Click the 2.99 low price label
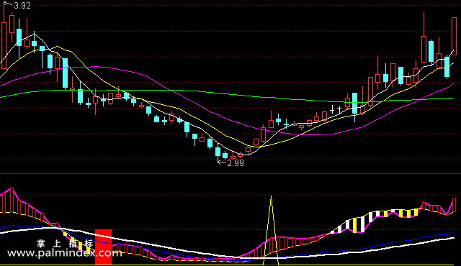This screenshot has height=266, width=461. coord(236,163)
